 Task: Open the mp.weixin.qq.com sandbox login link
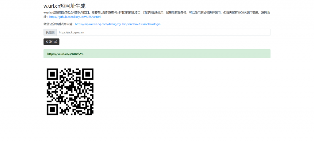(x=117, y=24)
